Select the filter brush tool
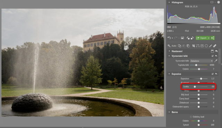 coord(211,46)
